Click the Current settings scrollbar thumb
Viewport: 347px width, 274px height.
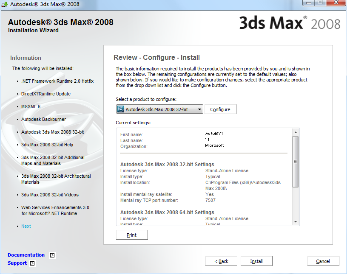coord(296,162)
